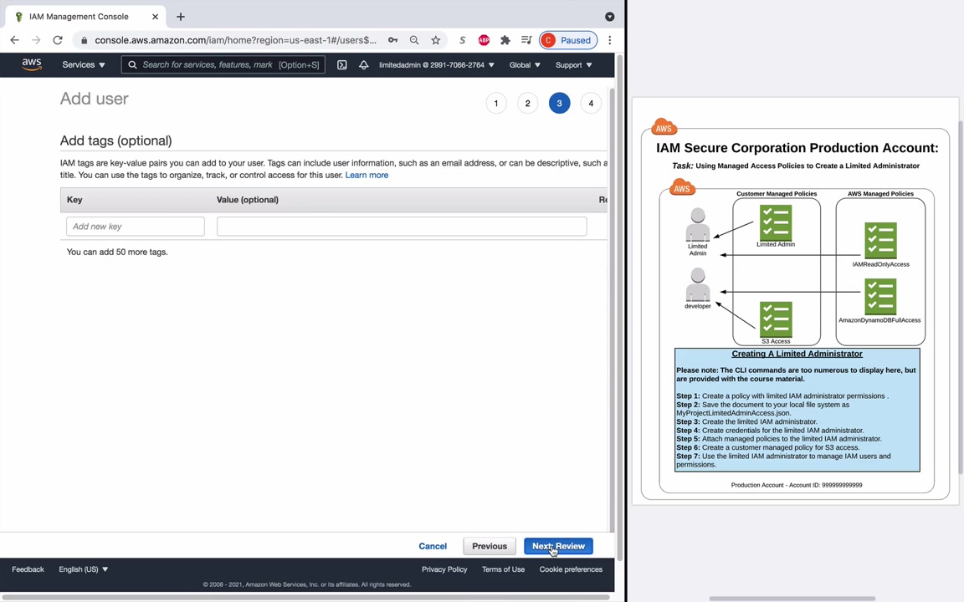964x602 pixels.
Task: Click the Next: Review button
Action: coord(558,546)
